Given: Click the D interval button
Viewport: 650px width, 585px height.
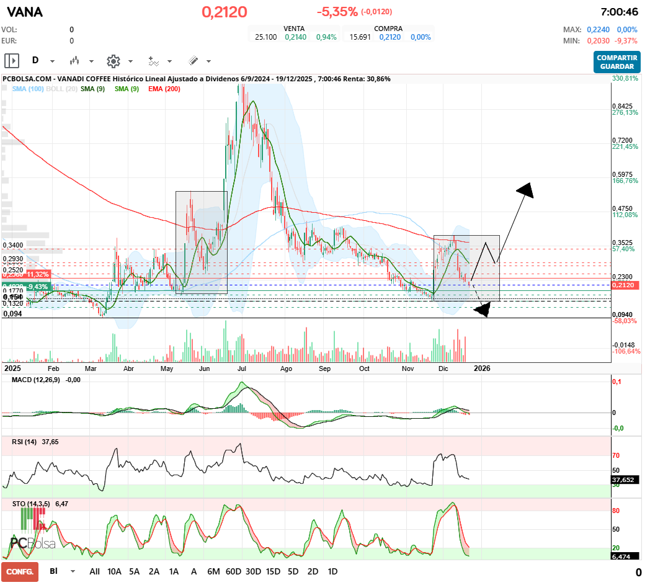Looking at the screenshot, I should 35,61.
